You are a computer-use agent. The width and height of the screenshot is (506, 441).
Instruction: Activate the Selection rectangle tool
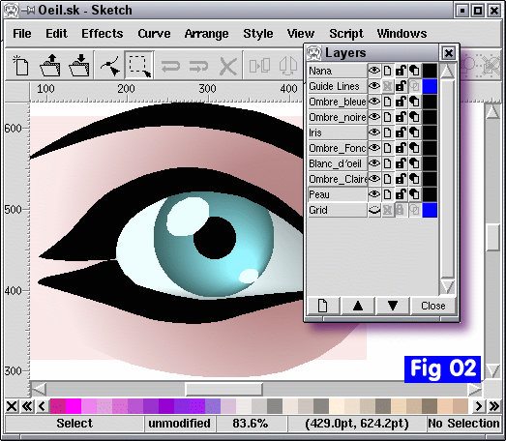[139, 66]
